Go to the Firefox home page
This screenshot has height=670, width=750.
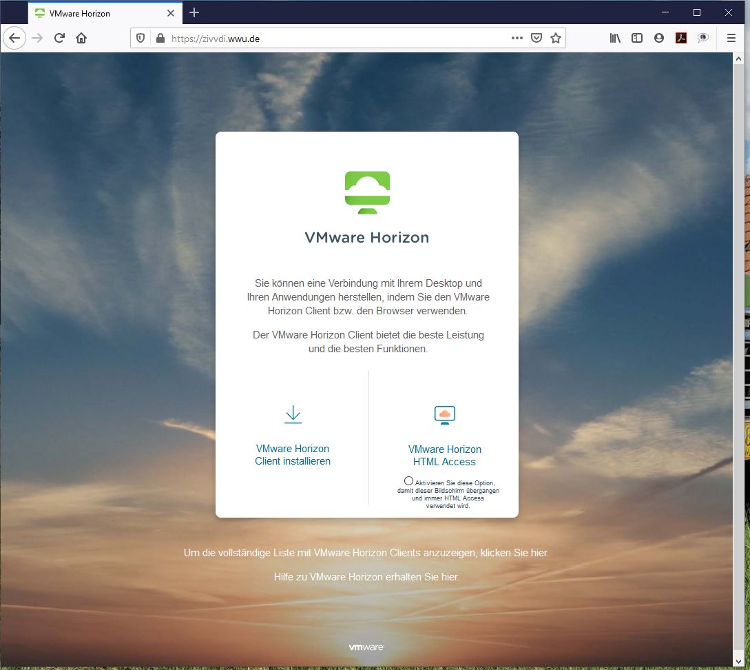[81, 39]
